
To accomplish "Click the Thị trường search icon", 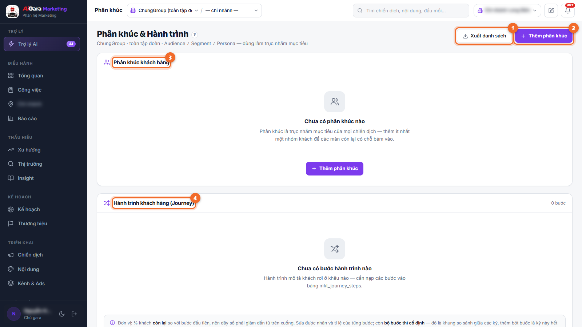I will coord(11,164).
